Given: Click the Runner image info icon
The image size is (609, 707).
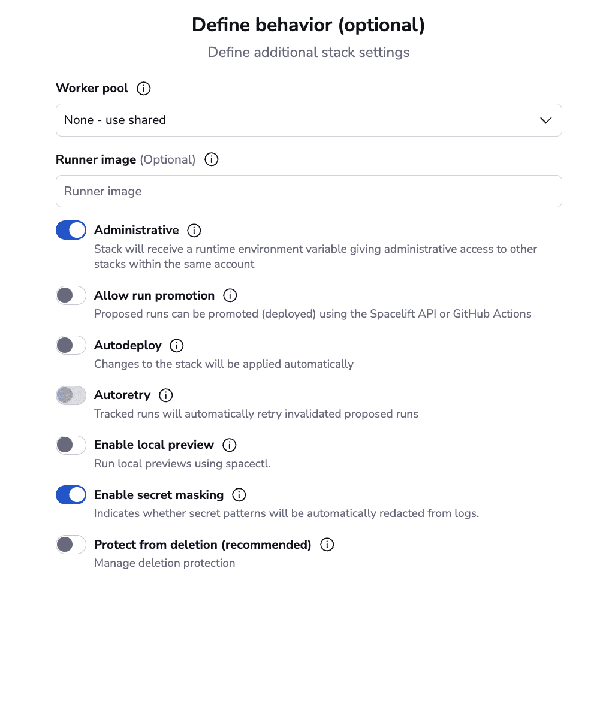Looking at the screenshot, I should tap(211, 159).
